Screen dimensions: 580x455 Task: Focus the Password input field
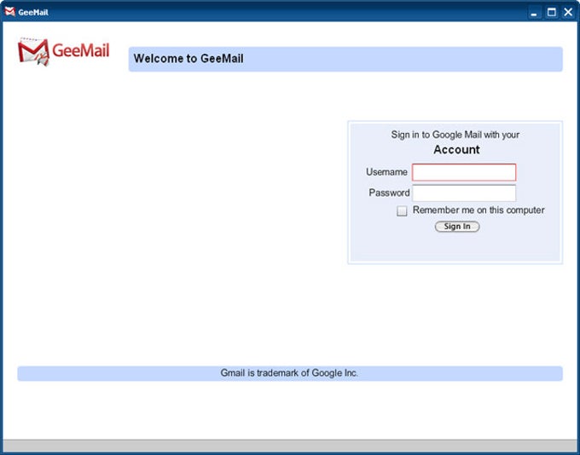464,193
